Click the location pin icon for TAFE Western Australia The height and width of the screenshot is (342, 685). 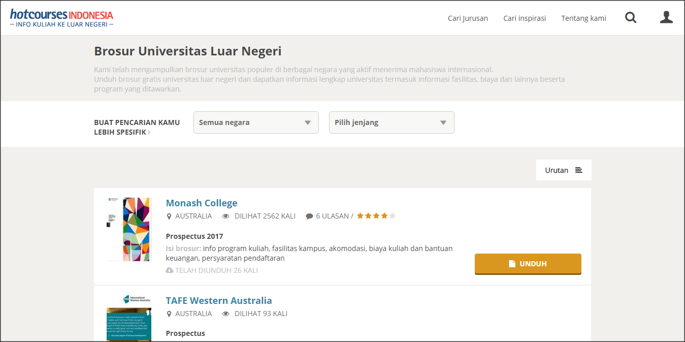point(169,314)
